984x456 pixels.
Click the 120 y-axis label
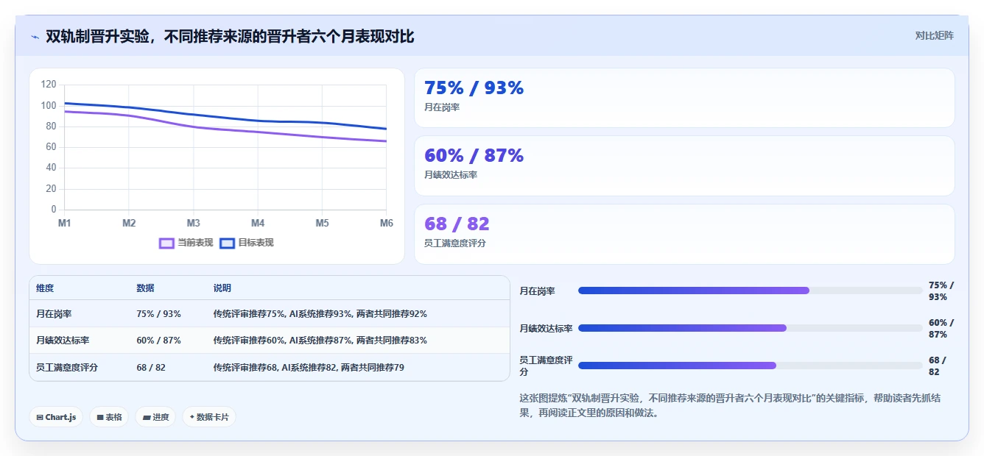[49, 85]
